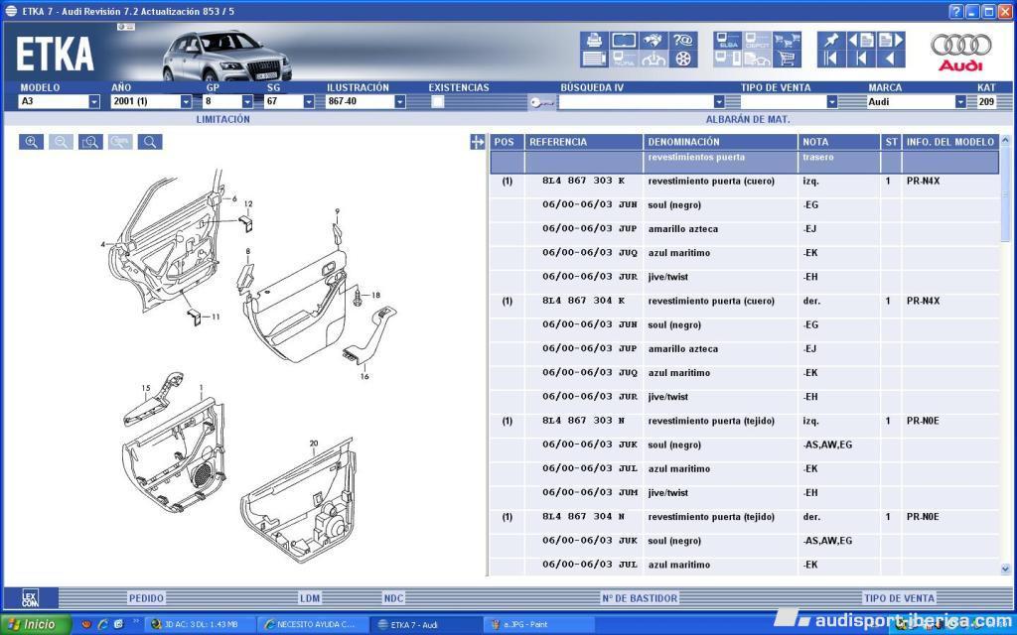Viewport: 1017px width, 635px height.
Task: Click the parts list scroll down arrow
Action: point(1005,569)
